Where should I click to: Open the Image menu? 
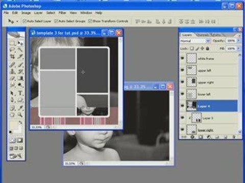[26, 13]
